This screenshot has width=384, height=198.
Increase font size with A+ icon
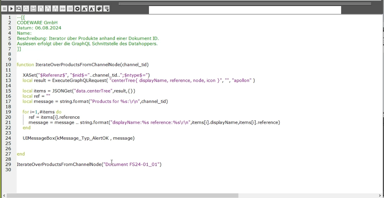pyautogui.click(x=85, y=9)
